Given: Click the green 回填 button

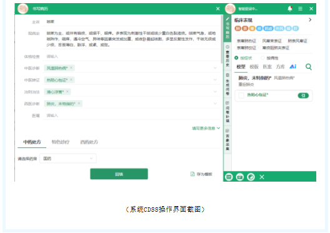Looking at the screenshot, I should point(119,174).
